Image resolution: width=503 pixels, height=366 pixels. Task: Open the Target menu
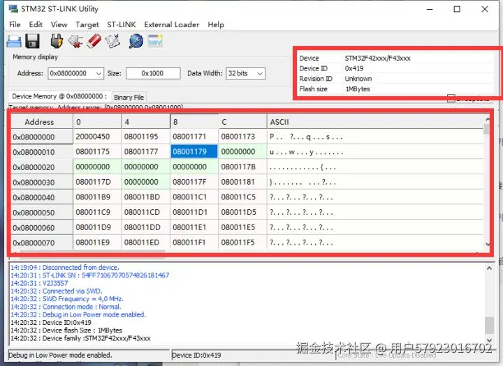click(x=87, y=24)
